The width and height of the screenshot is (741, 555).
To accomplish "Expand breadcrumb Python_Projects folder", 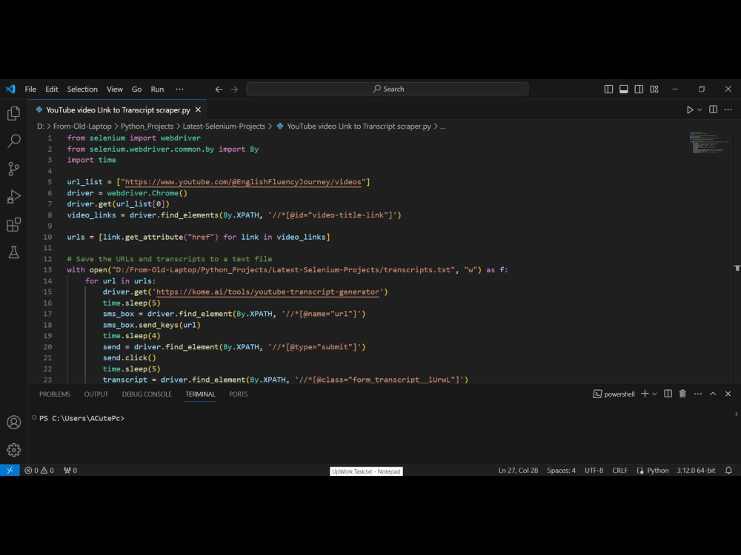I will coord(147,126).
